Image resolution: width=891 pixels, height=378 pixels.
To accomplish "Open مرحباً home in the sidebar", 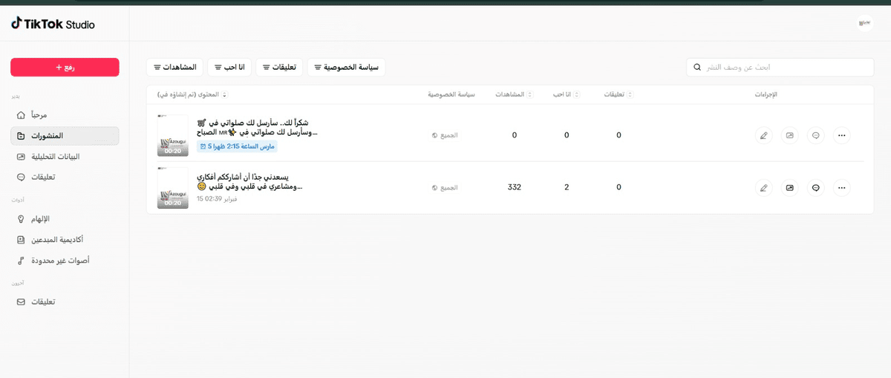I will coord(65,115).
